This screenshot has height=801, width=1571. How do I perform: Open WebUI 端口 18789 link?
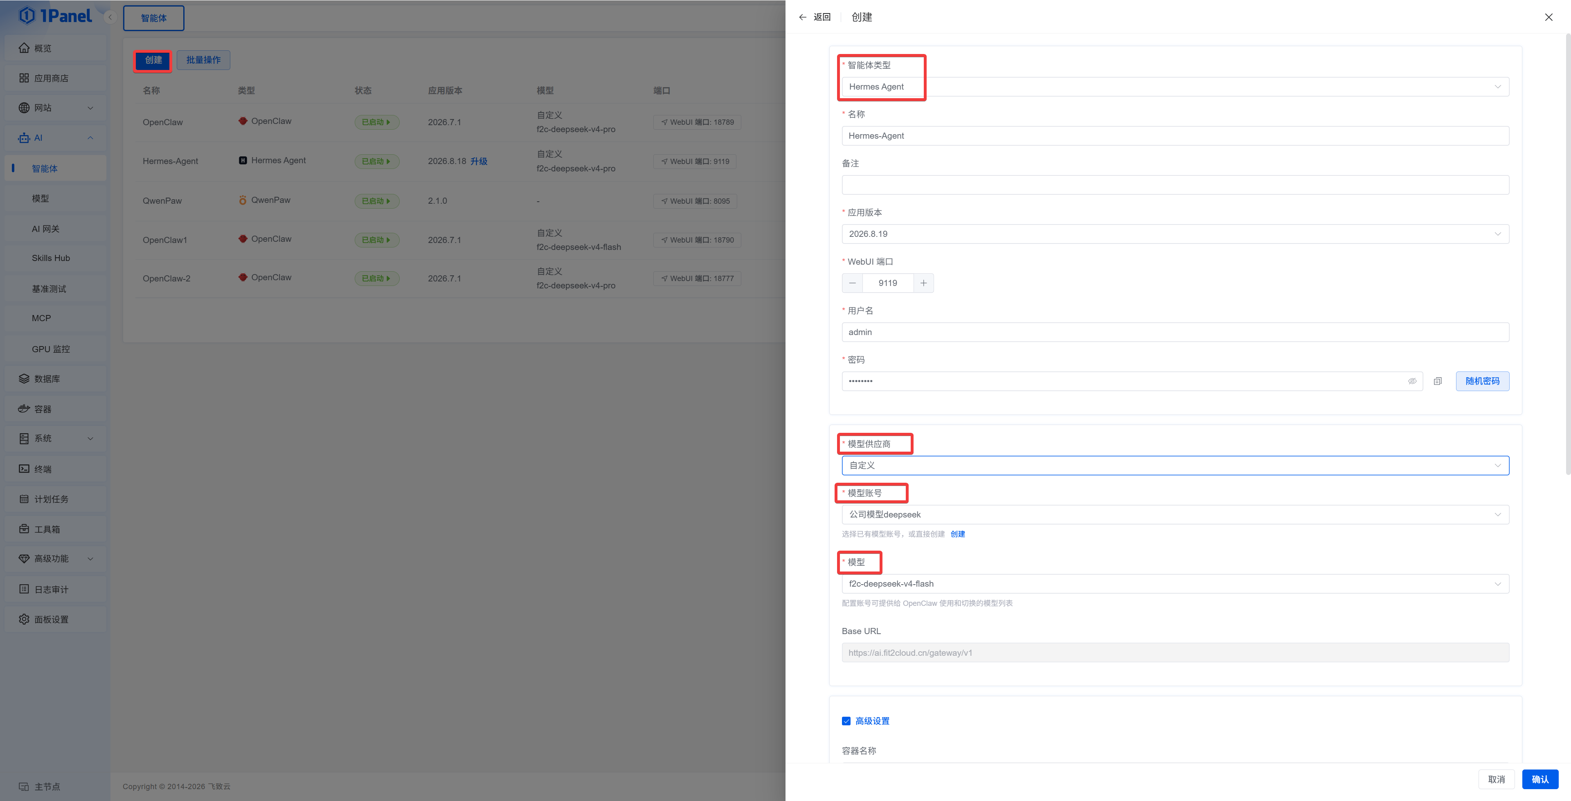(697, 122)
